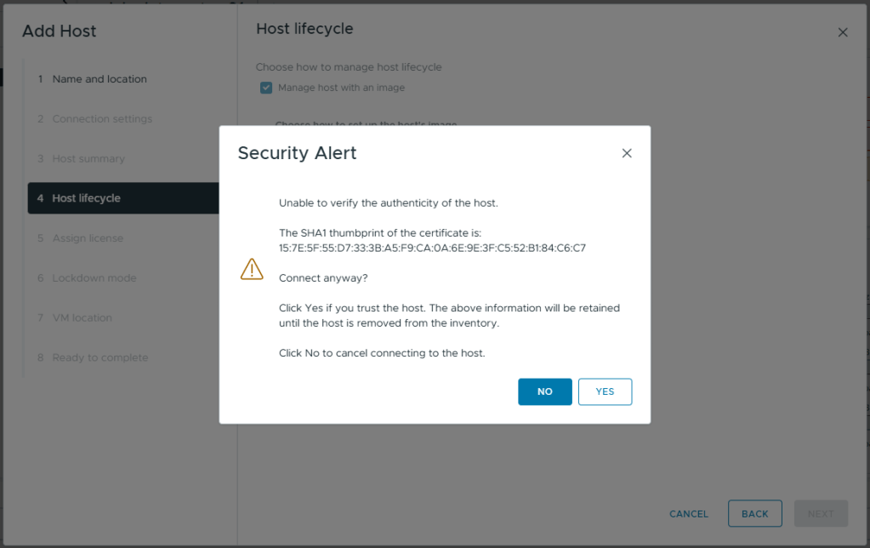Select the VM location step
The height and width of the screenshot is (548, 870).
point(82,318)
